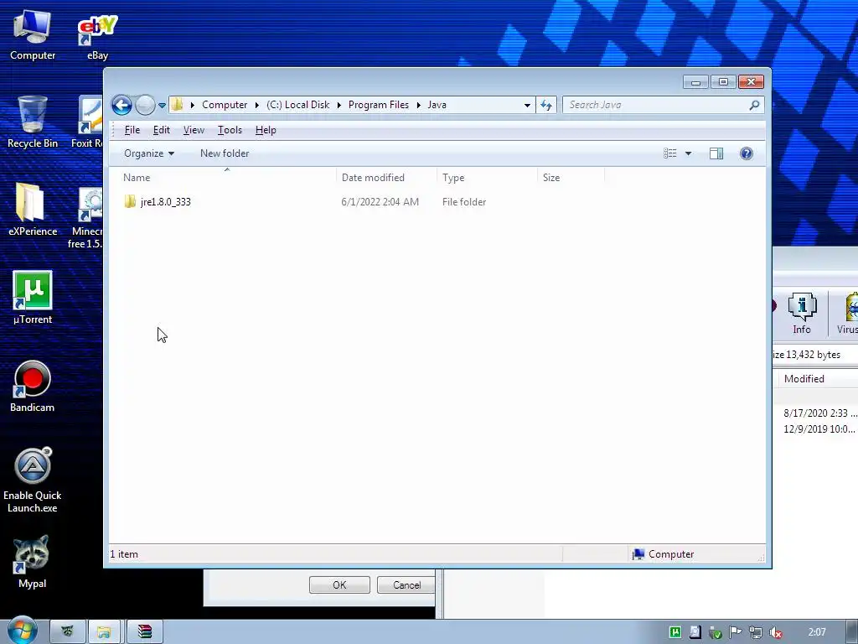The height and width of the screenshot is (644, 858).
Task: Sort by Date modified column
Action: pos(386,178)
